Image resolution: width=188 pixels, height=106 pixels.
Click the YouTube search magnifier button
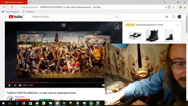pos(116,17)
